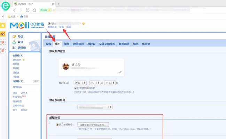The width and height of the screenshot is (226, 139).
Task: Open the 反垃圾 tab
Action: point(91,44)
